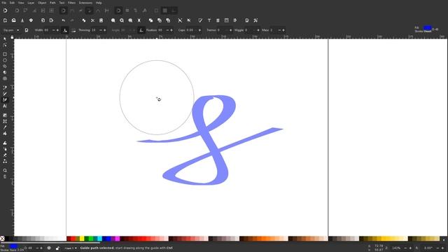Toggle the current layer lock
Viewport: 448px width, 252px height.
[x=57, y=248]
